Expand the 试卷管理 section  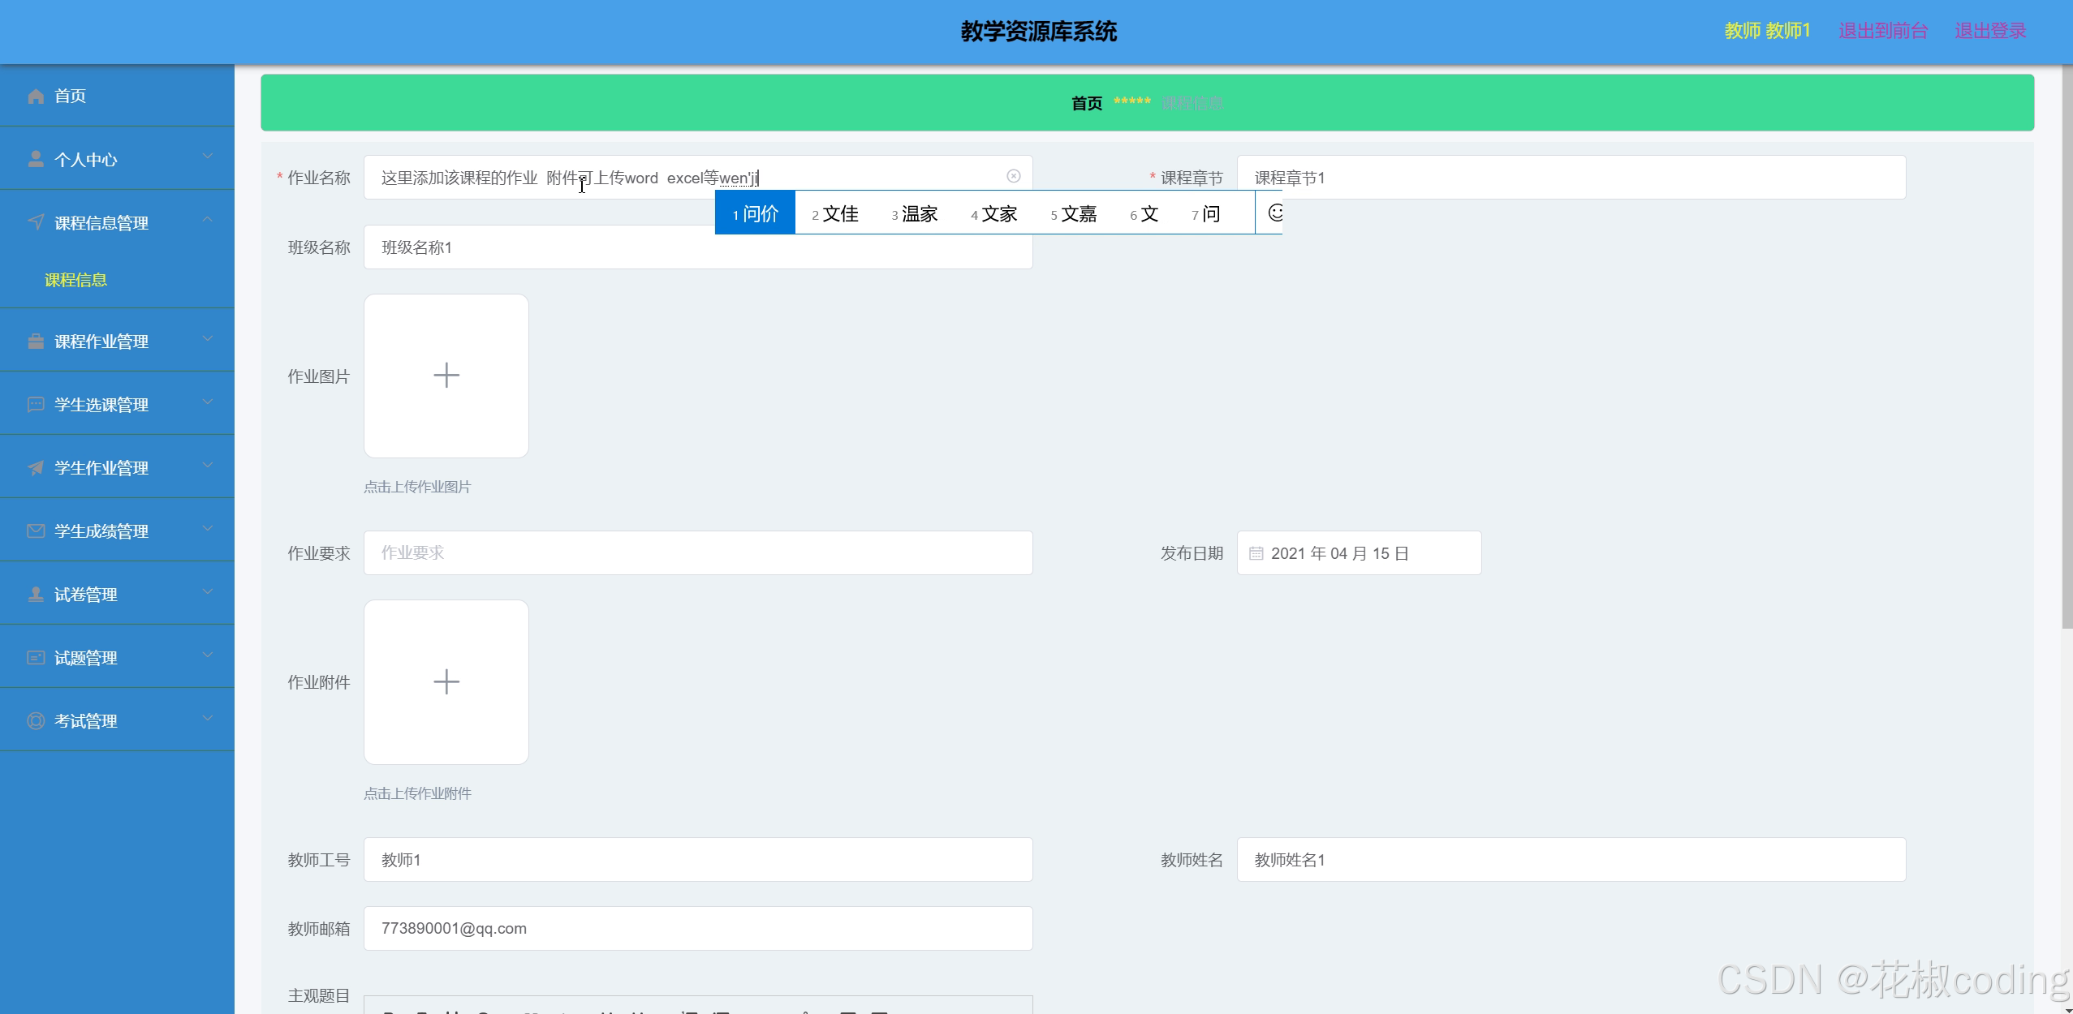208,594
